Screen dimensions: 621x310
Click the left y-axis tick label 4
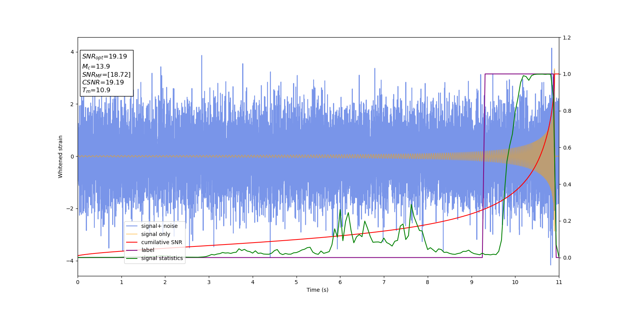72,52
